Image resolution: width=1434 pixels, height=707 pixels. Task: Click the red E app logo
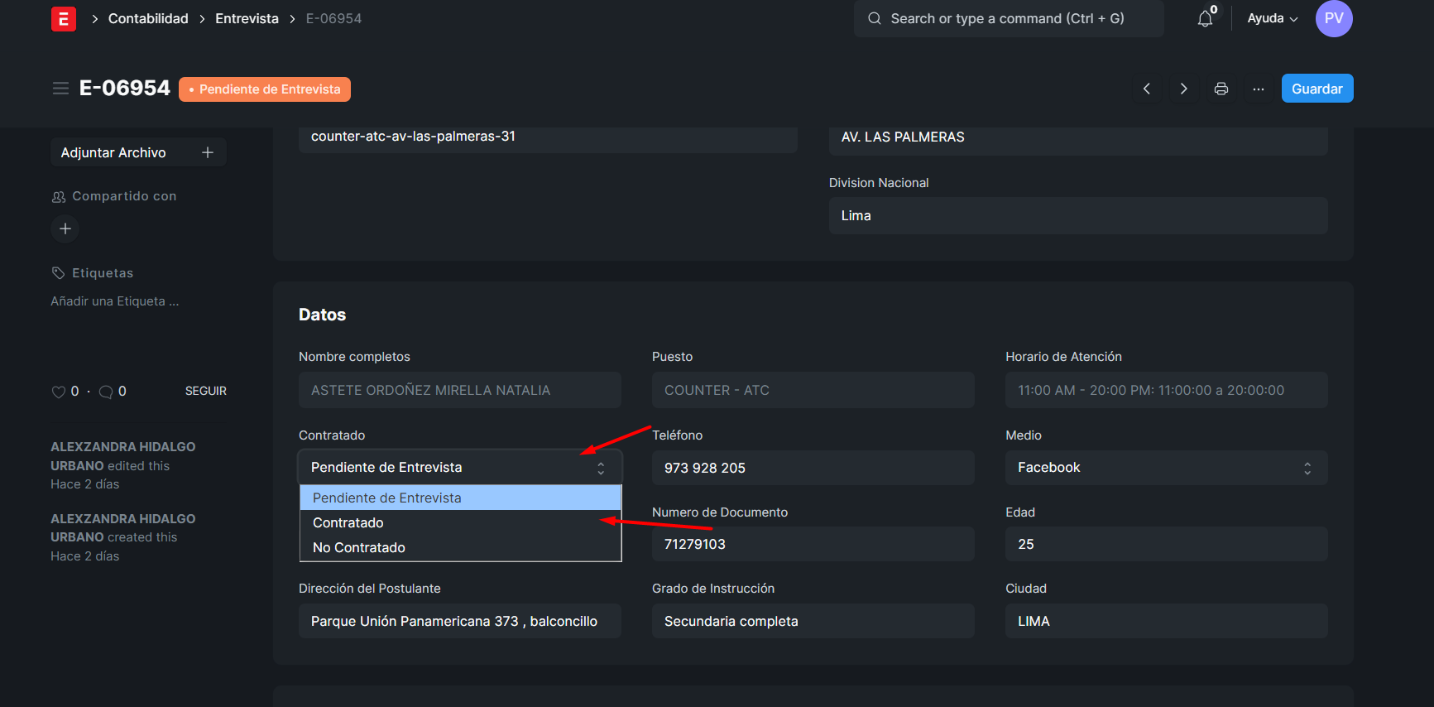coord(64,19)
